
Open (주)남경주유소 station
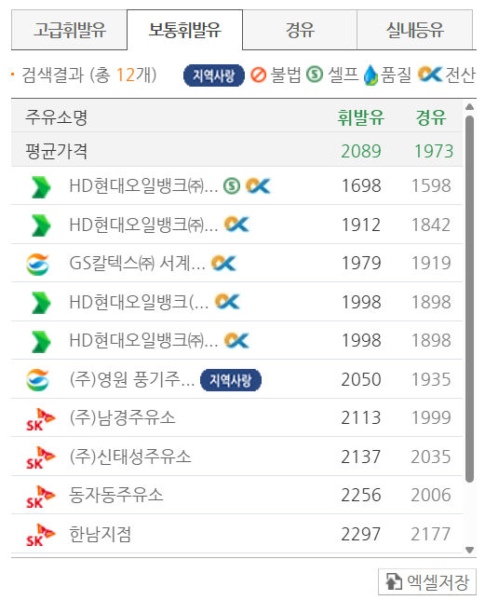(x=122, y=417)
